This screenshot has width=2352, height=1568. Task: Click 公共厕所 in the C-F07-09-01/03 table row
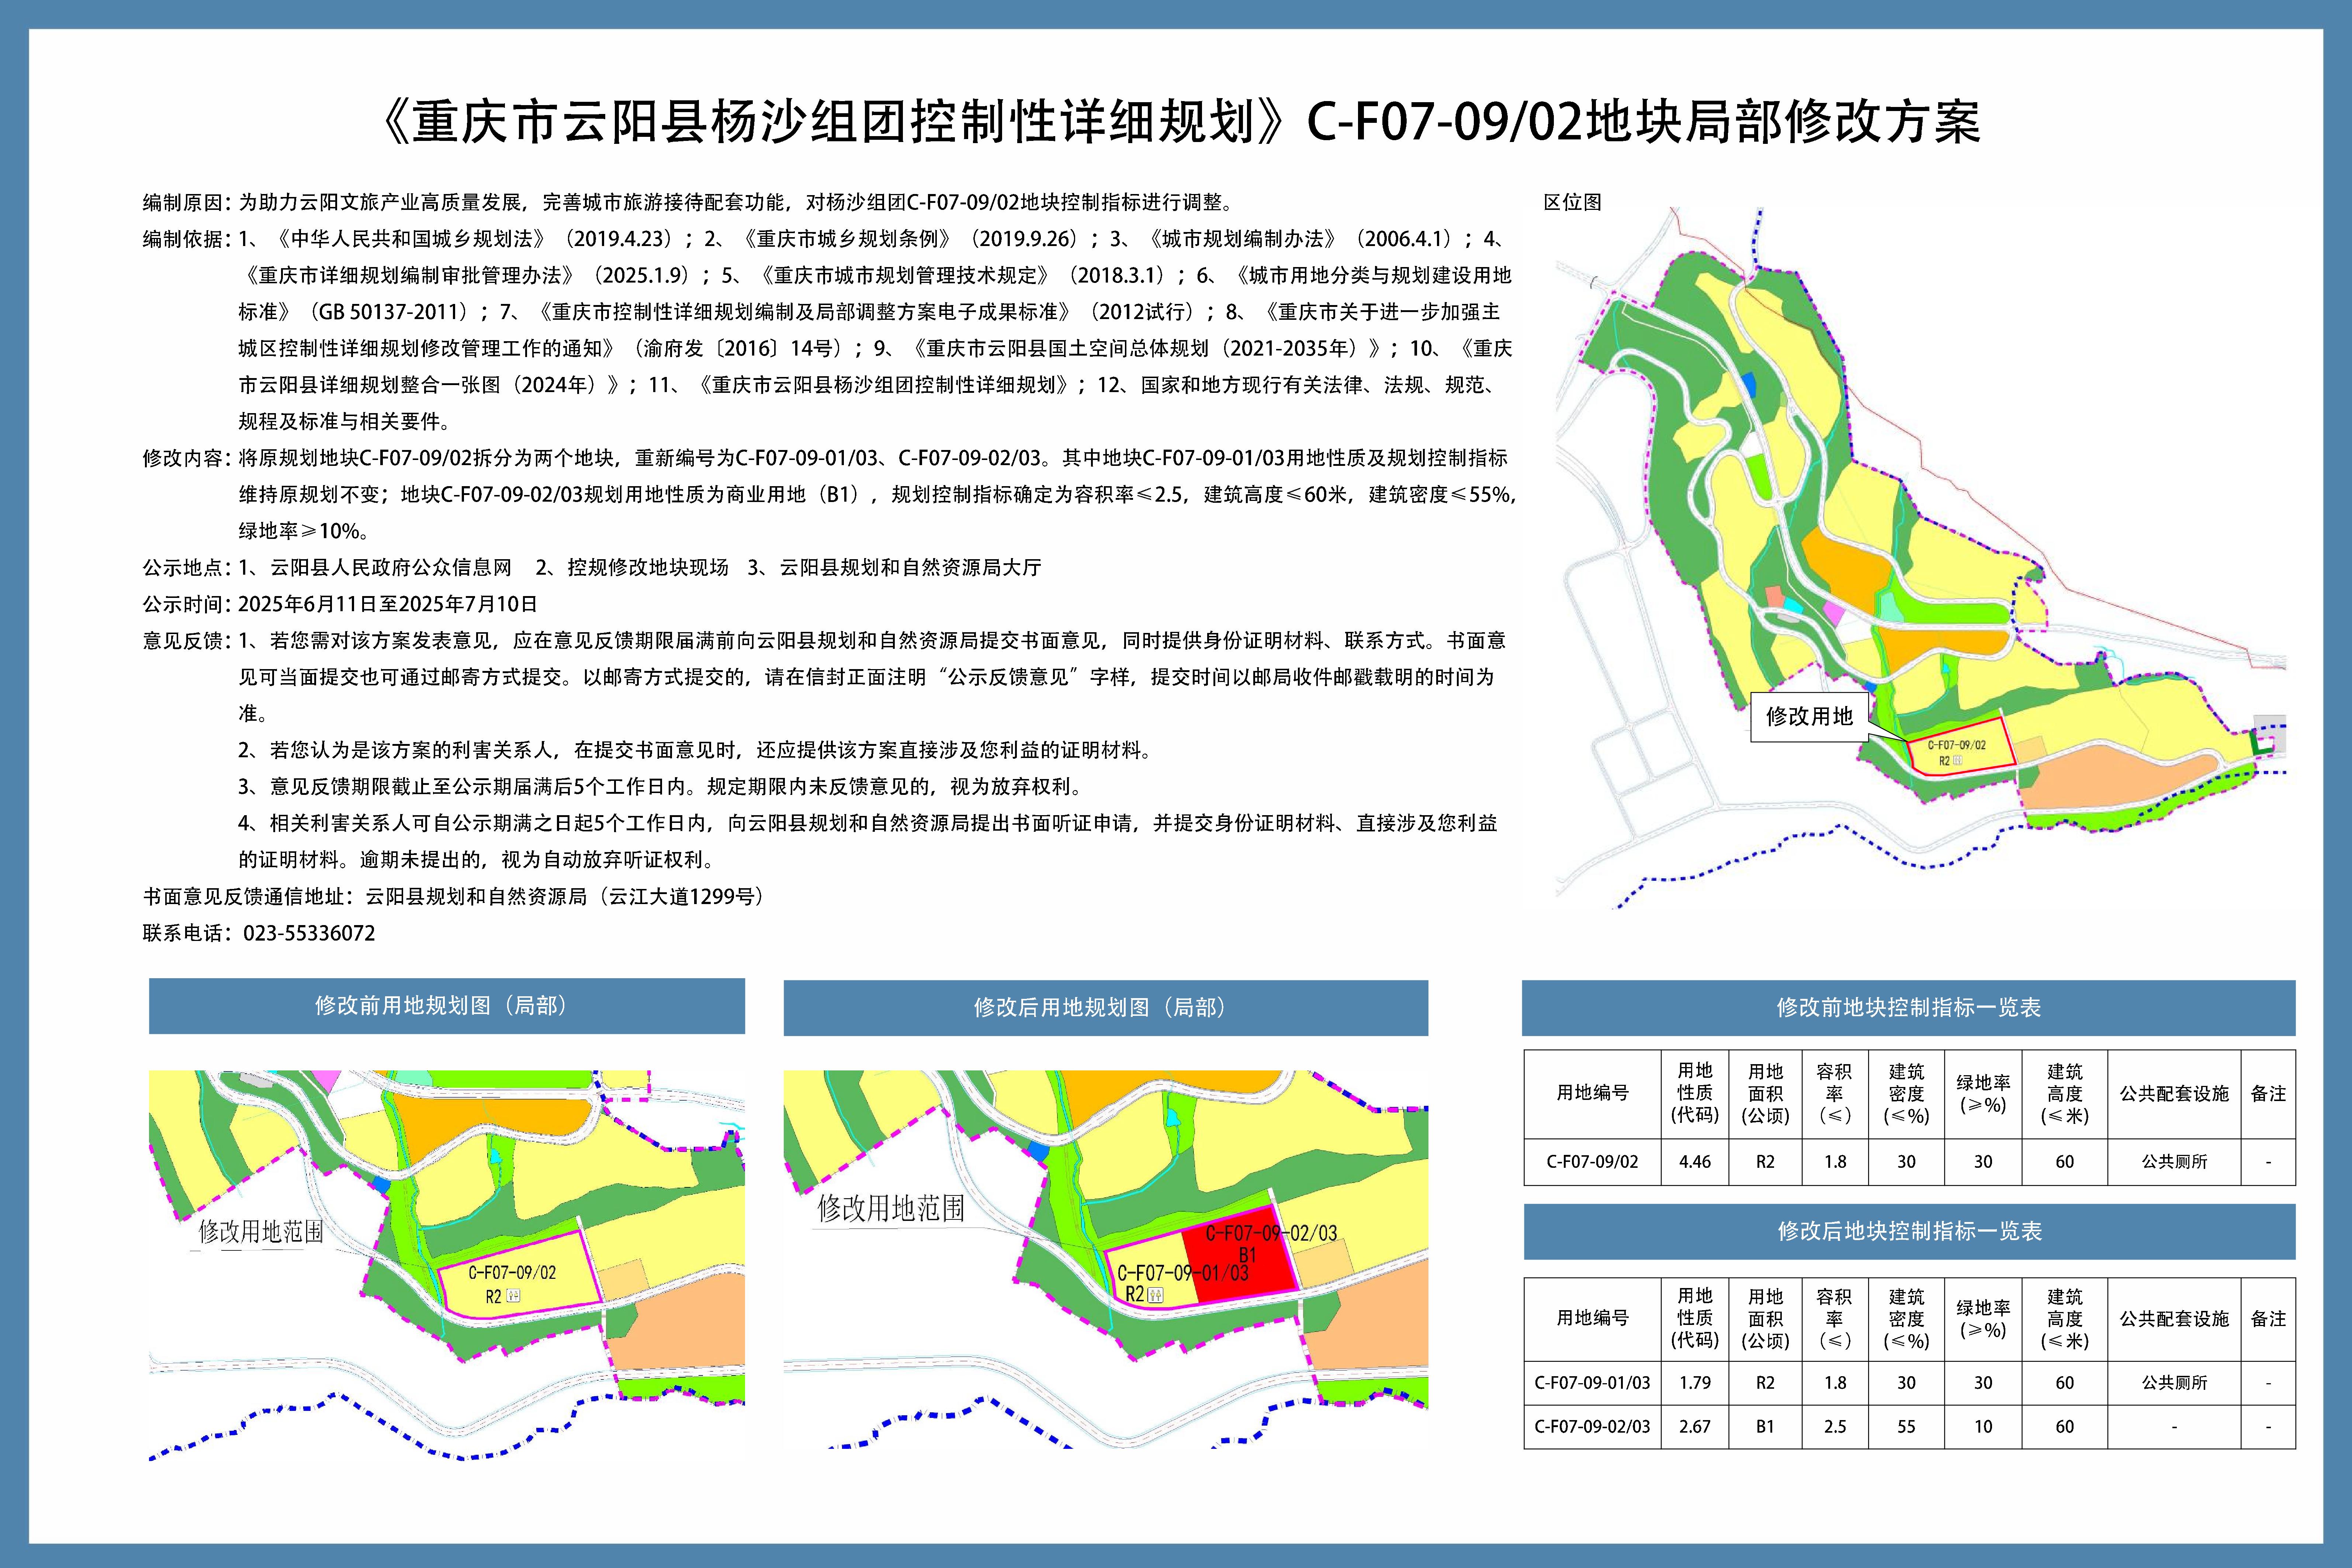tap(2174, 1383)
